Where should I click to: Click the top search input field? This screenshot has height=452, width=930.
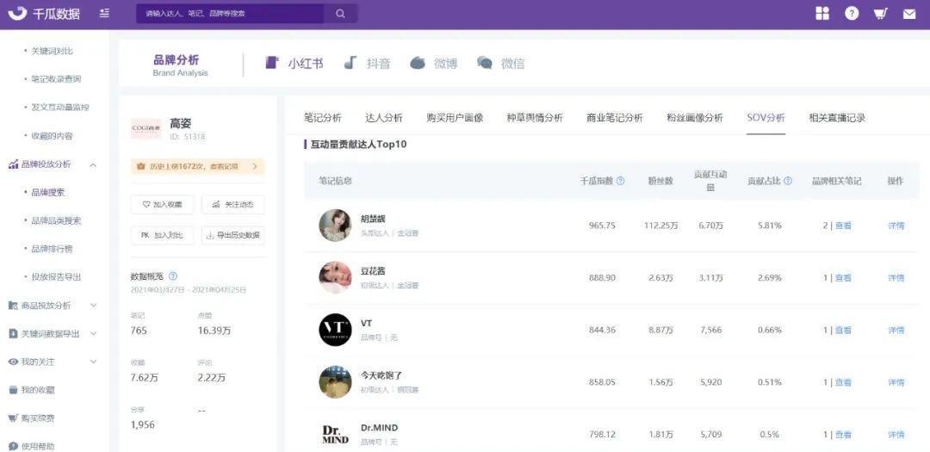click(x=232, y=14)
